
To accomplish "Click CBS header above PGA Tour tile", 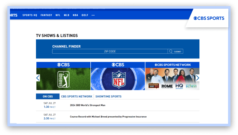I will pos(63,65).
